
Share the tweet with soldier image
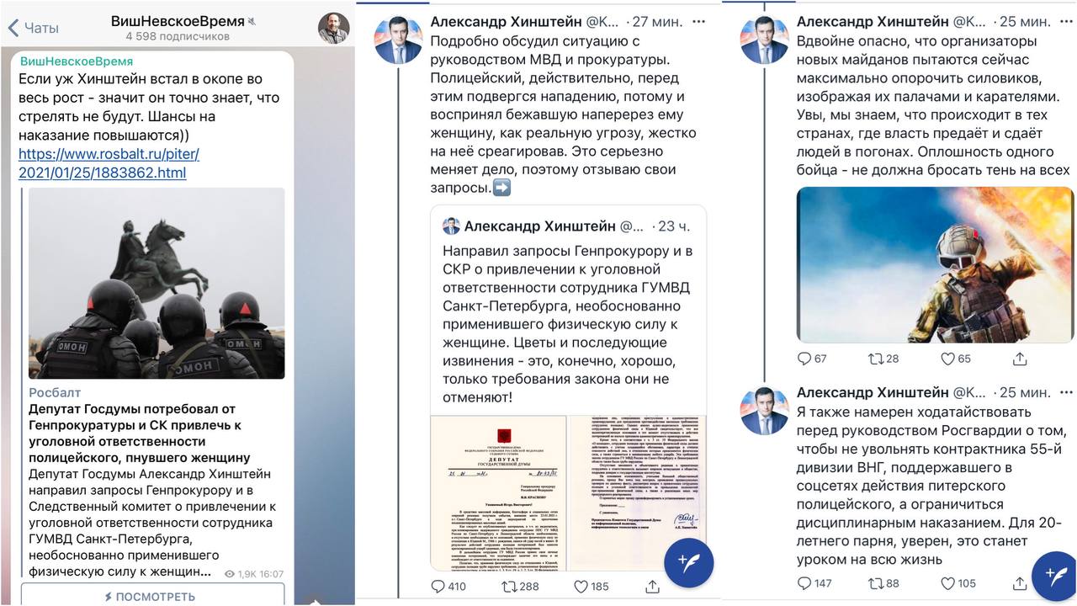(1020, 359)
